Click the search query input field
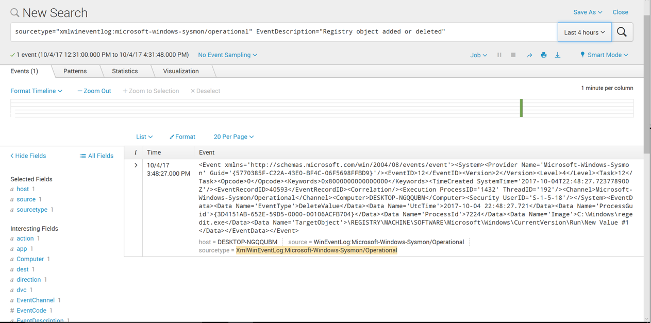651x323 pixels. coord(283,32)
